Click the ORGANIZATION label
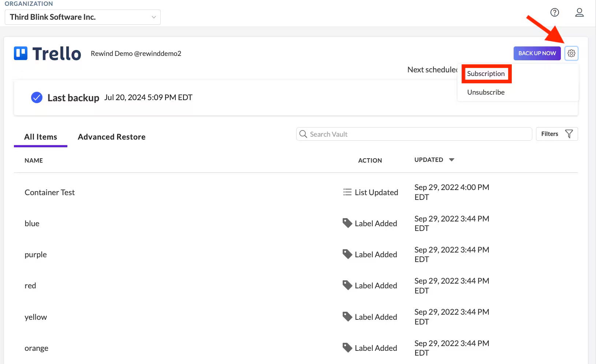Viewport: 596px width, 364px height. pos(29,4)
